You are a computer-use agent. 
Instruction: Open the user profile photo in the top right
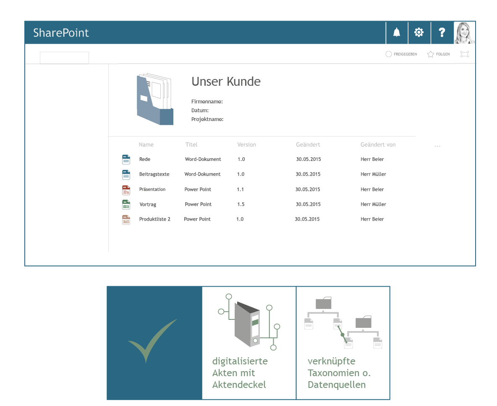(464, 32)
